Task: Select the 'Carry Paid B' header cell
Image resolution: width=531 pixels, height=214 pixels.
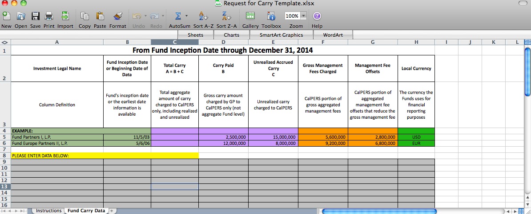Action: click(x=223, y=69)
